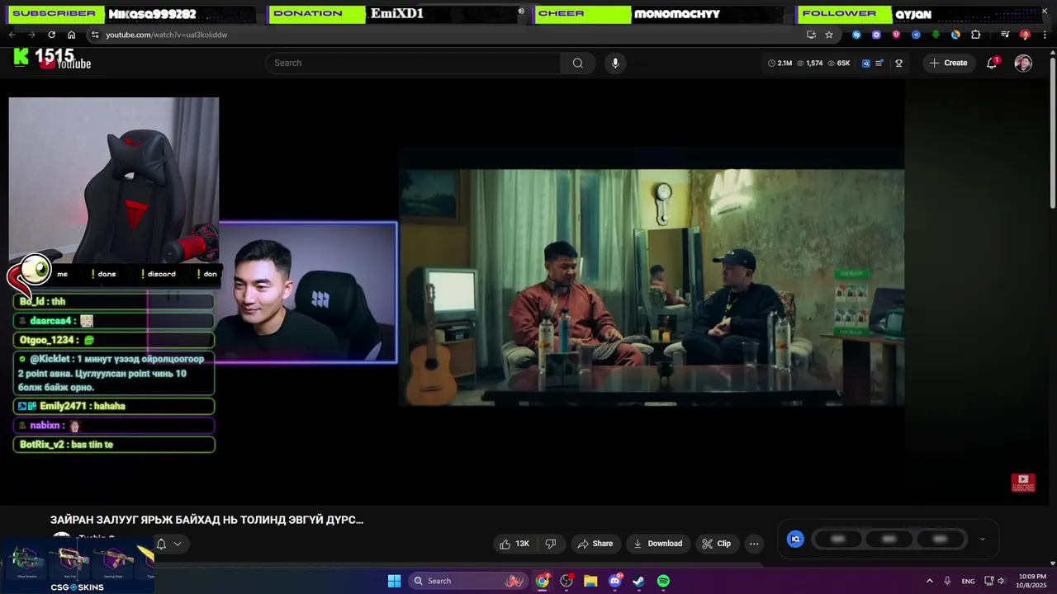Click the Create button

tap(948, 63)
